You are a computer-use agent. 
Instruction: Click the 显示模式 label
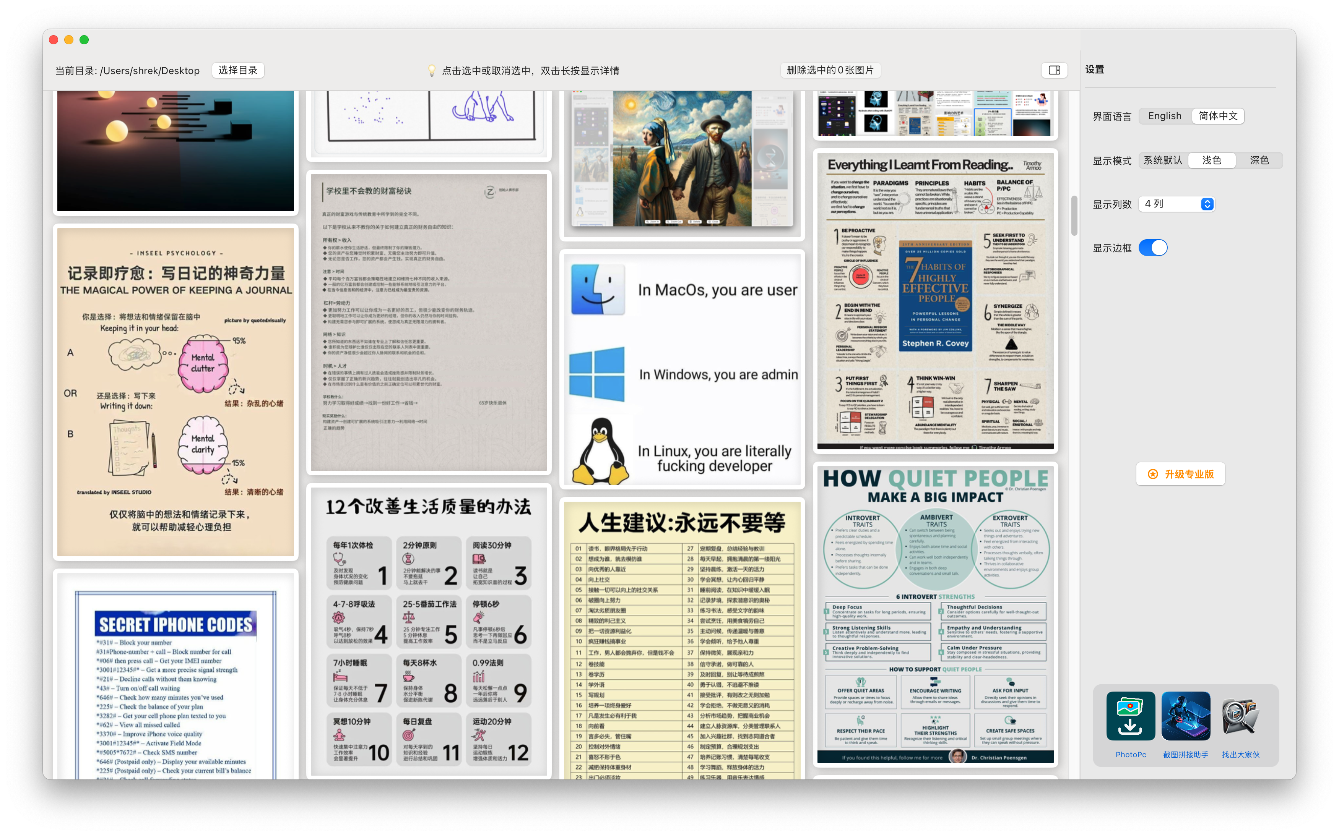(x=1111, y=161)
